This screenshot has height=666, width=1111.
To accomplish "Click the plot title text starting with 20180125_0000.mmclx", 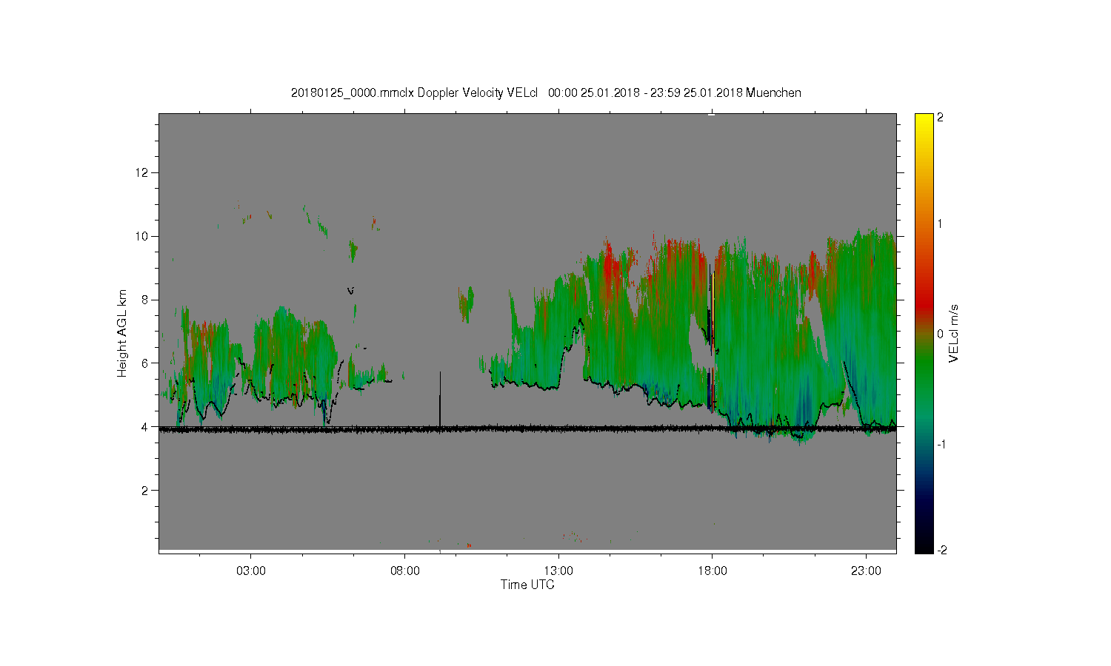I will tap(546, 92).
